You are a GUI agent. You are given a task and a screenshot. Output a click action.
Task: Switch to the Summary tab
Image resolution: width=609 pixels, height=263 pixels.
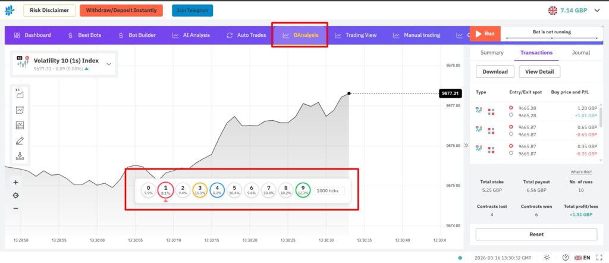(492, 52)
